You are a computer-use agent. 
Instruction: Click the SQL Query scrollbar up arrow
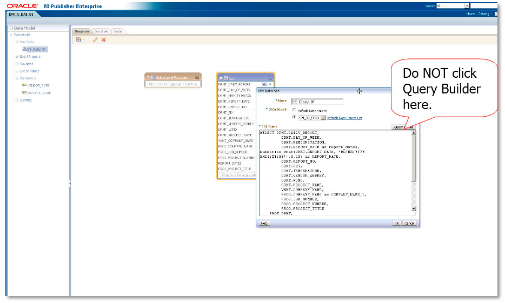coord(414,132)
